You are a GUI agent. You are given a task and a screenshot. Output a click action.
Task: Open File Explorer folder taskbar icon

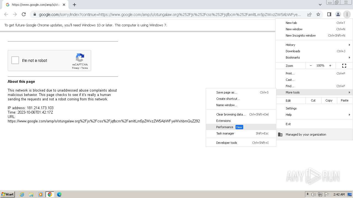click(x=31, y=194)
